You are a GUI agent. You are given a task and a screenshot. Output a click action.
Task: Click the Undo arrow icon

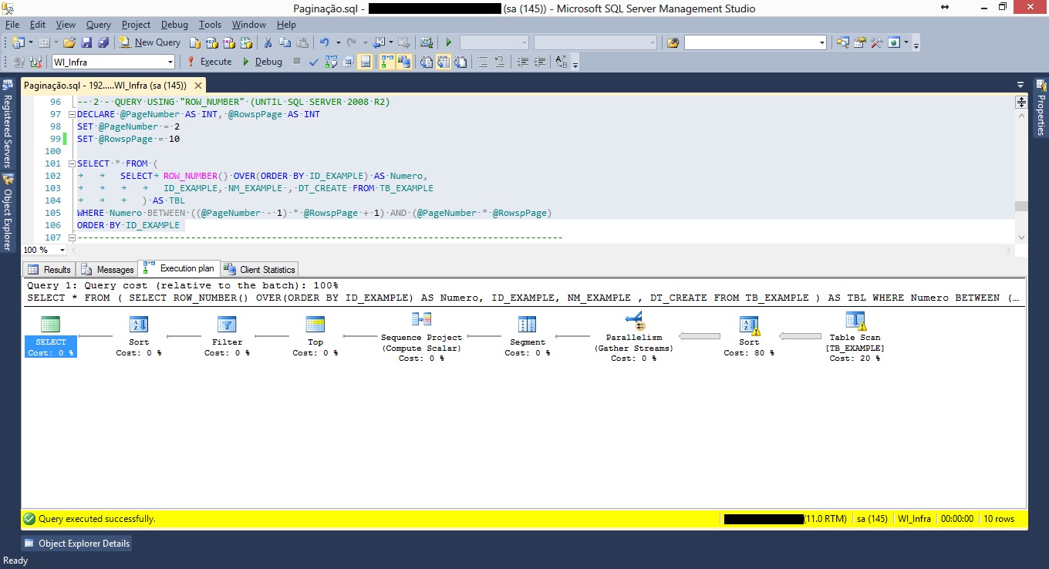[x=325, y=42]
